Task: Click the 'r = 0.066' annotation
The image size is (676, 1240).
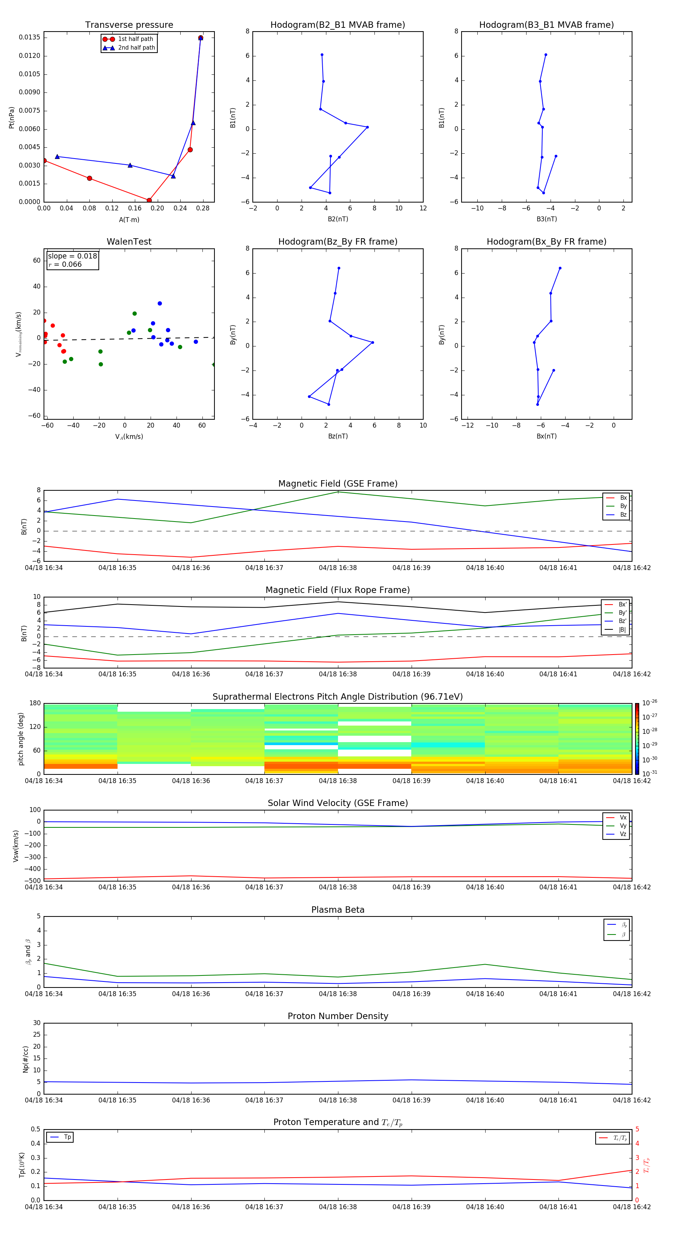Action: tap(65, 264)
